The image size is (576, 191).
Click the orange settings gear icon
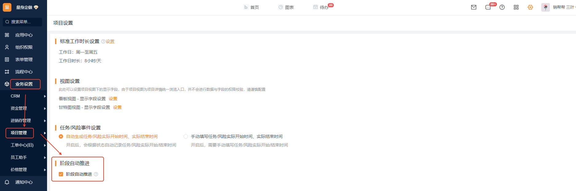pos(530,7)
